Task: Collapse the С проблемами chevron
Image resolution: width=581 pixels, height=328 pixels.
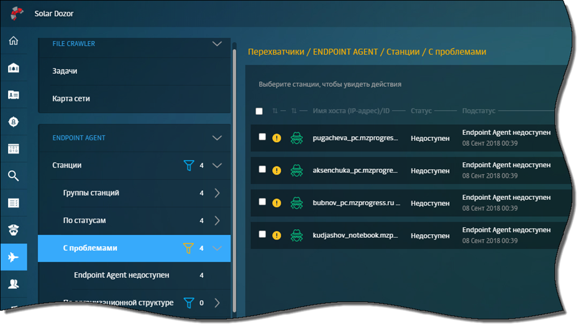Action: (x=217, y=248)
